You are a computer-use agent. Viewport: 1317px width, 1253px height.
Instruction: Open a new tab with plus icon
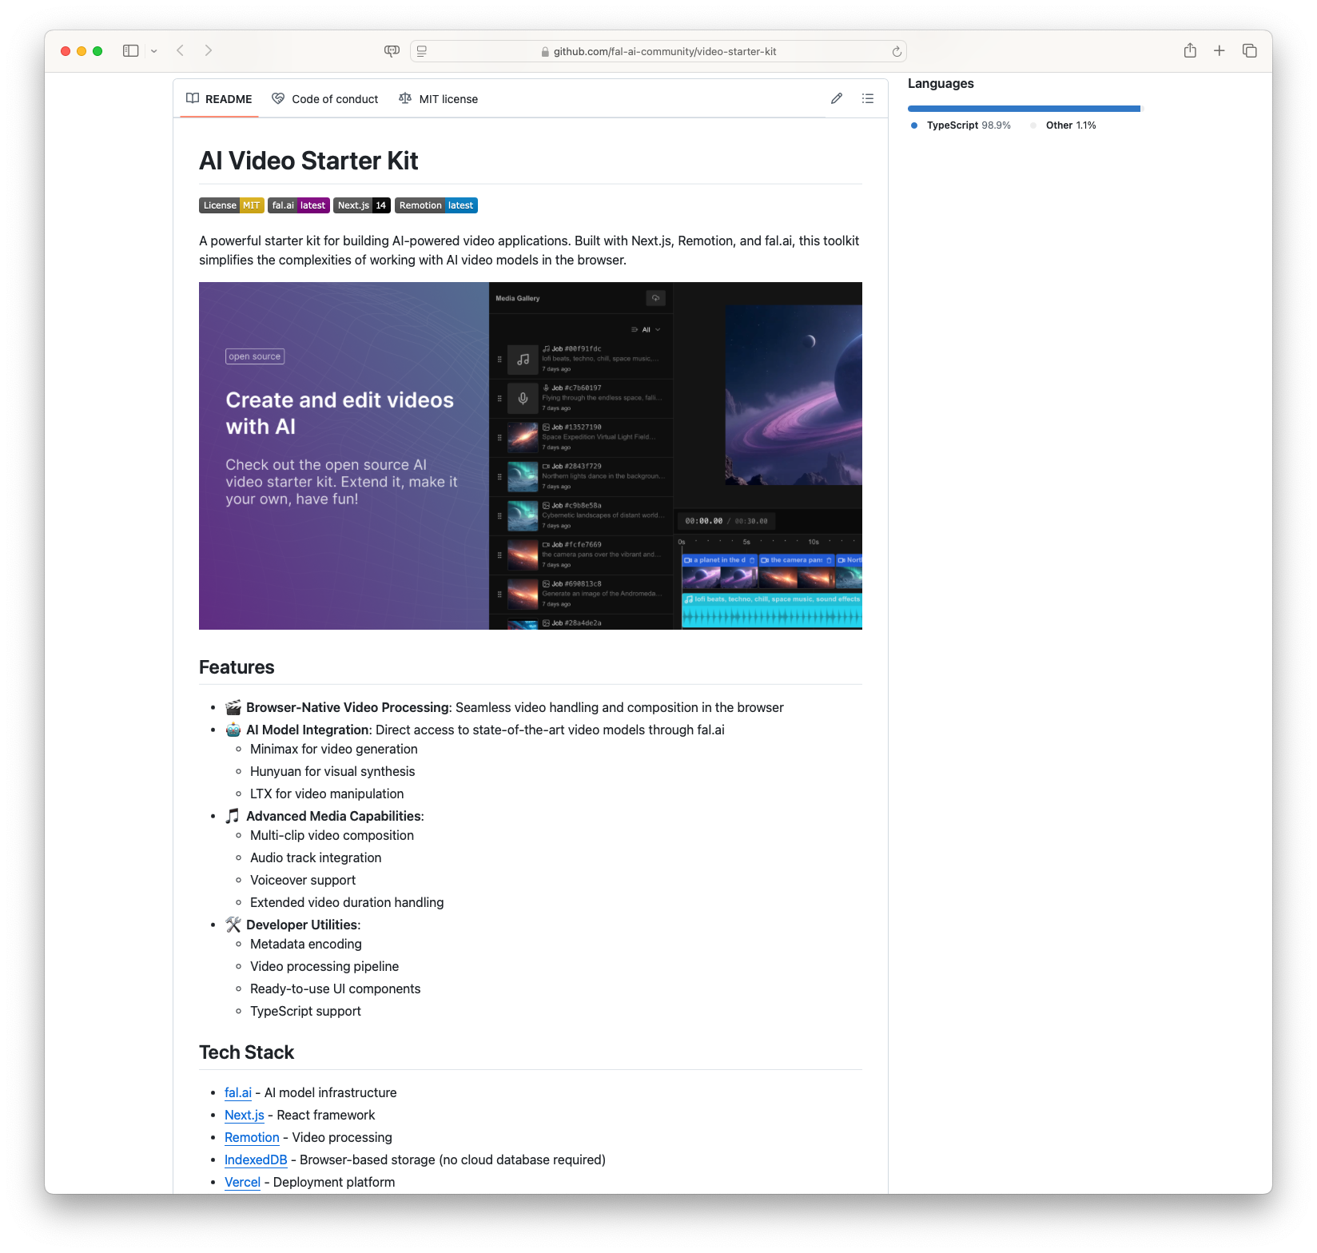point(1219,51)
